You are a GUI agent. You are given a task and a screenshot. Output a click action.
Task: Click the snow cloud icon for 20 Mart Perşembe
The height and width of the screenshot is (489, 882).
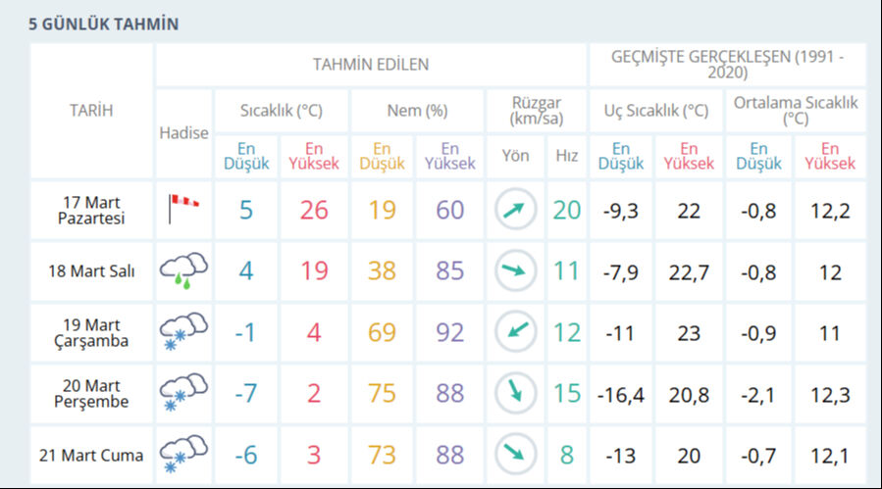click(183, 392)
